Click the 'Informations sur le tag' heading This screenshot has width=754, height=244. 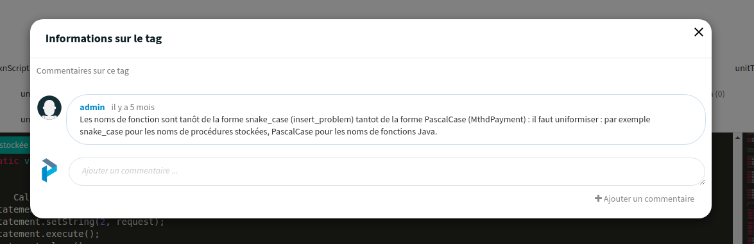(x=103, y=39)
